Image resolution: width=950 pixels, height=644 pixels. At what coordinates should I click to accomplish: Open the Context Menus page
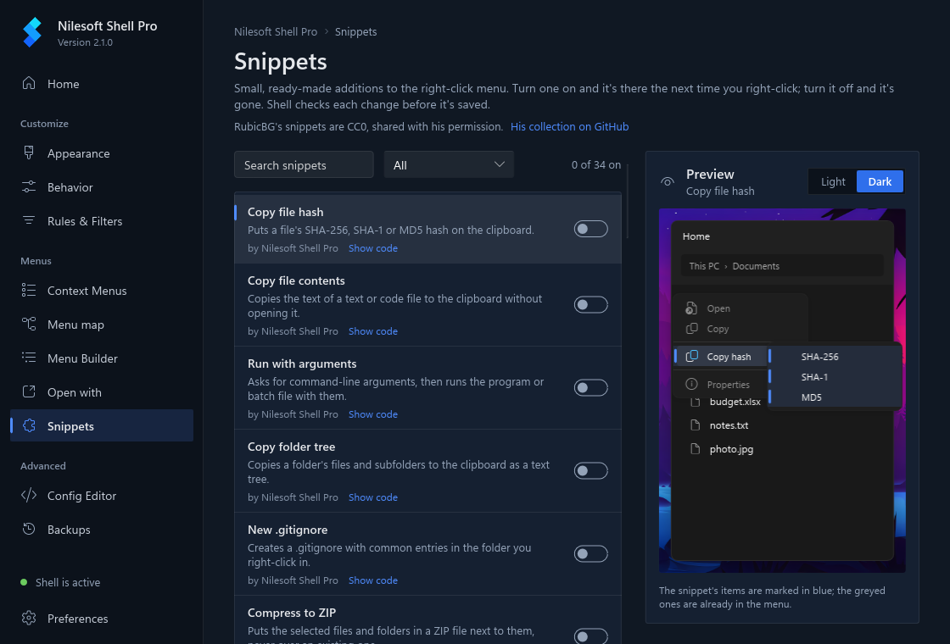[102, 291]
